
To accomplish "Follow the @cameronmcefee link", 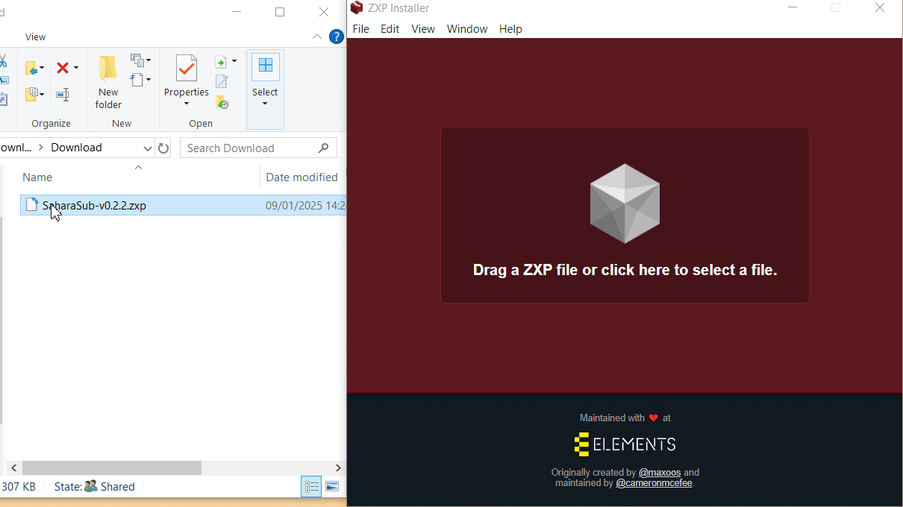I will point(654,483).
